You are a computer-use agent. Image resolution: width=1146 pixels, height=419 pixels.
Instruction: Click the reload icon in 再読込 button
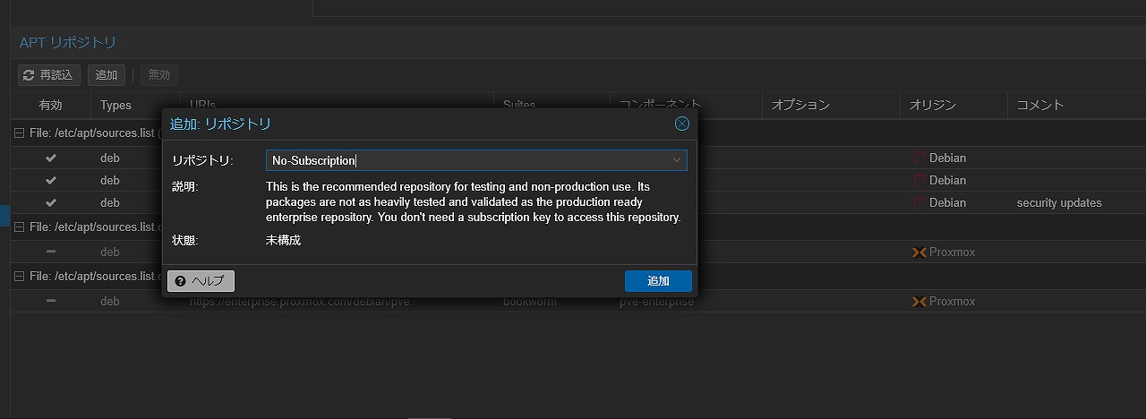[x=29, y=75]
